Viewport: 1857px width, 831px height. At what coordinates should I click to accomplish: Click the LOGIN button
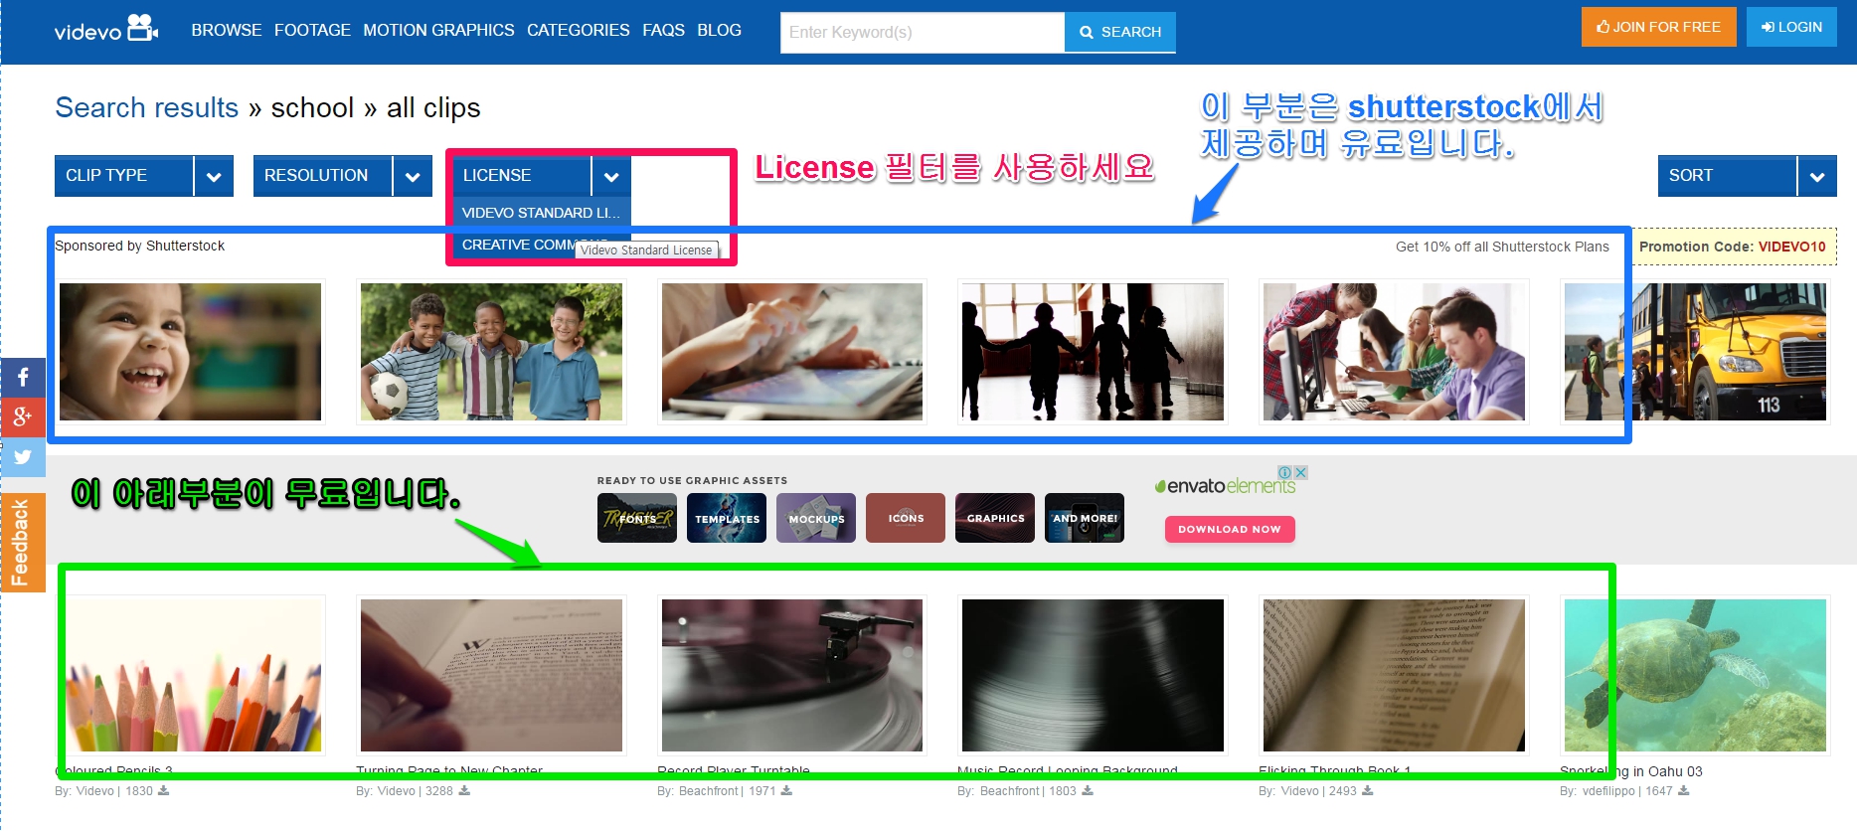pyautogui.click(x=1791, y=27)
